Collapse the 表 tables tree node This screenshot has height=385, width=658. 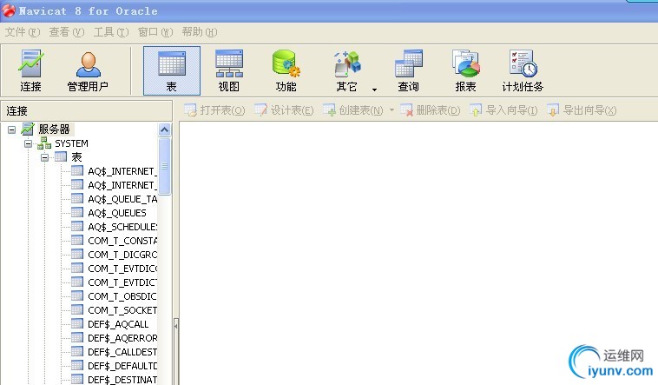pyautogui.click(x=44, y=157)
